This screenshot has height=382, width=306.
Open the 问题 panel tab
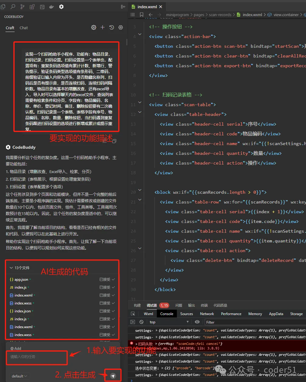(179, 305)
